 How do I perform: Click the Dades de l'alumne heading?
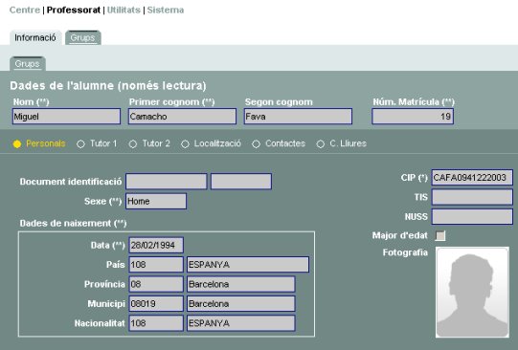(x=108, y=86)
